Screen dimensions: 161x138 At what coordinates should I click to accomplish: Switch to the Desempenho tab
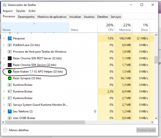coord(26,17)
